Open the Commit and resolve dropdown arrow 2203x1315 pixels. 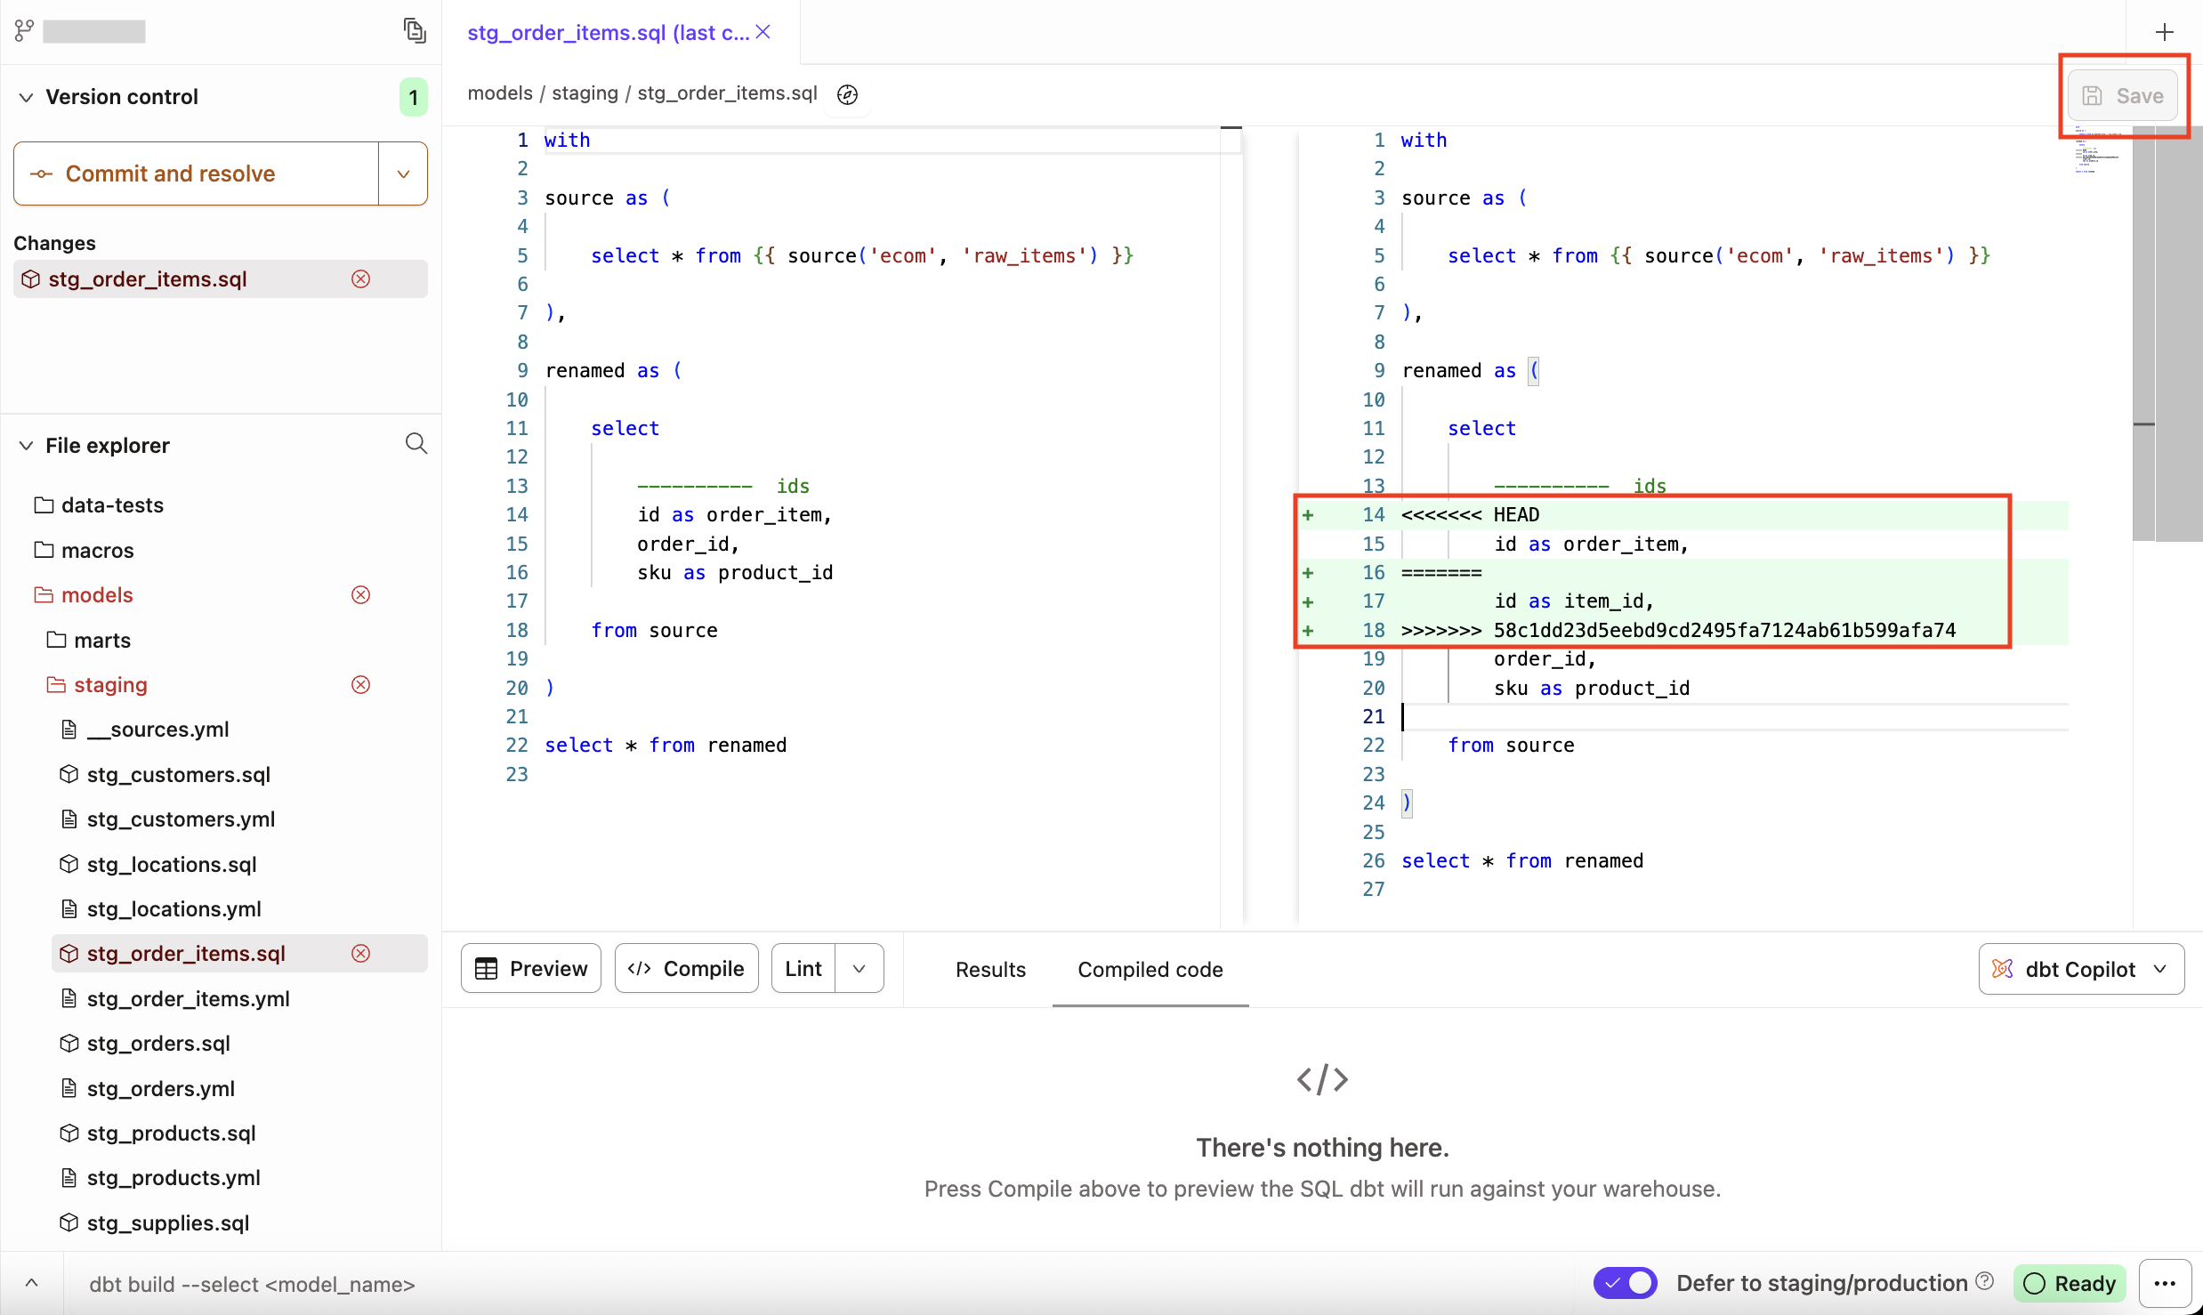click(x=402, y=173)
